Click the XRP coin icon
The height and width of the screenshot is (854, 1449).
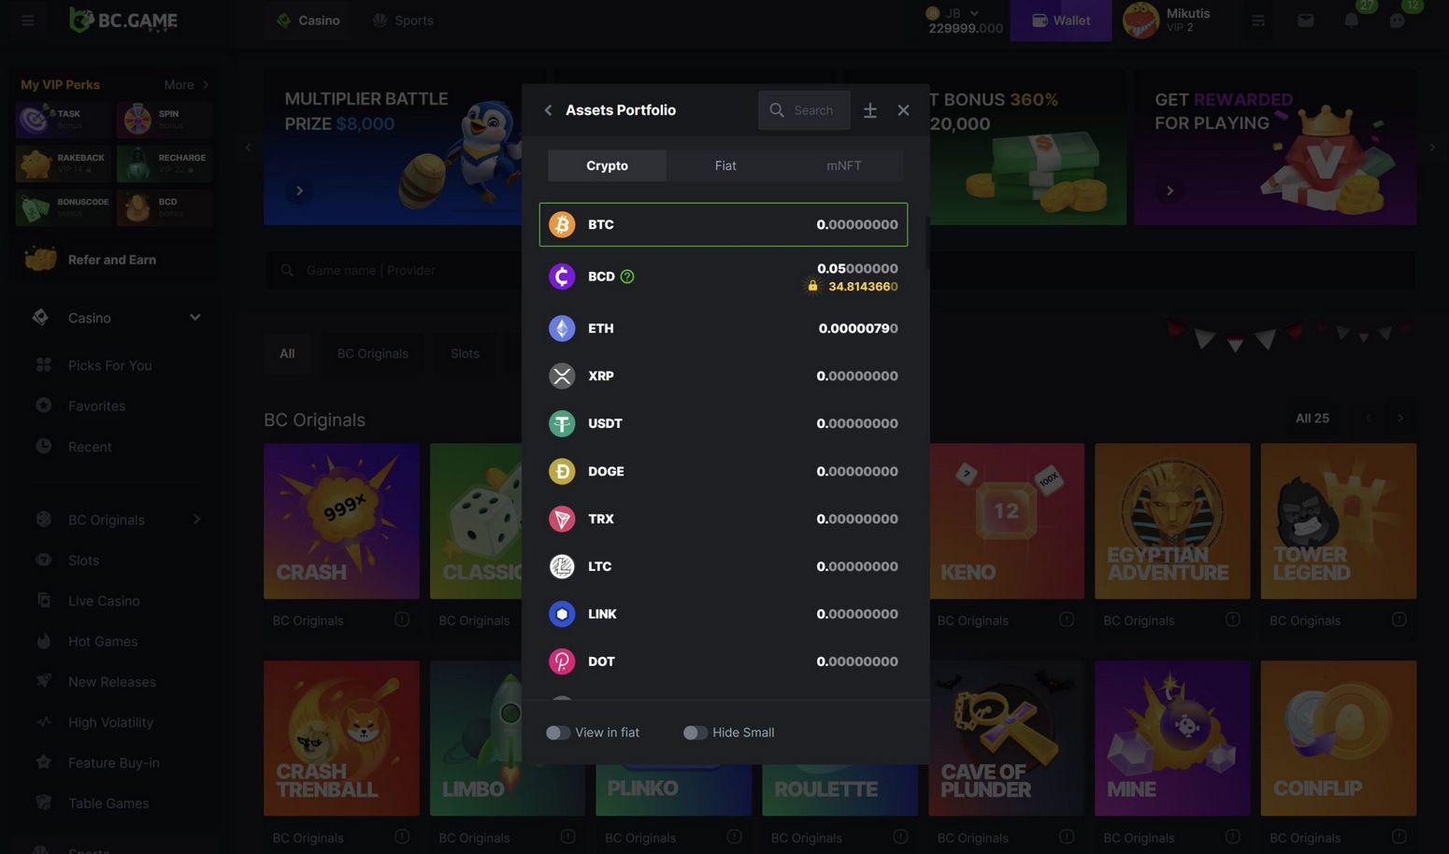click(562, 376)
